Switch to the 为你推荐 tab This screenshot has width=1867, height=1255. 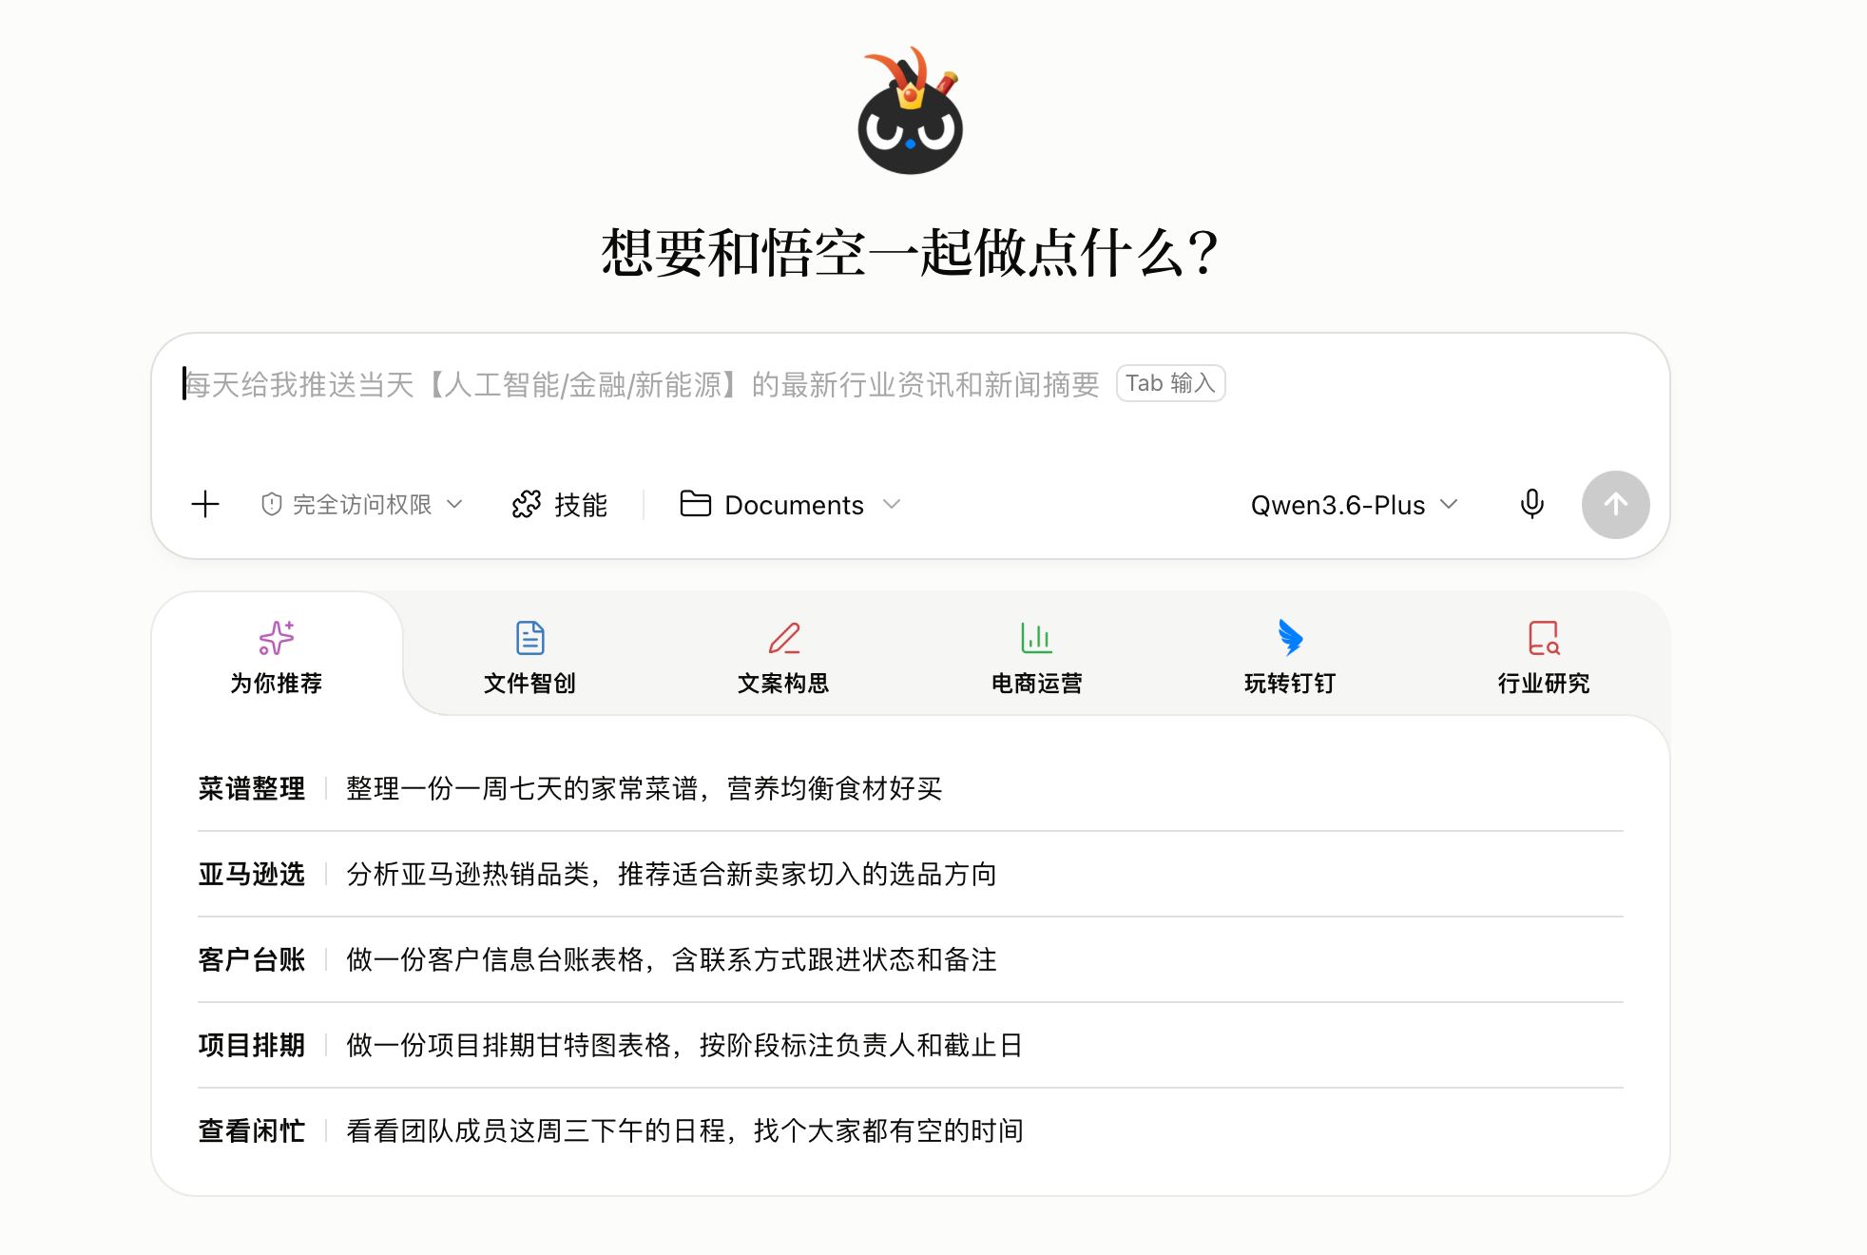277,658
